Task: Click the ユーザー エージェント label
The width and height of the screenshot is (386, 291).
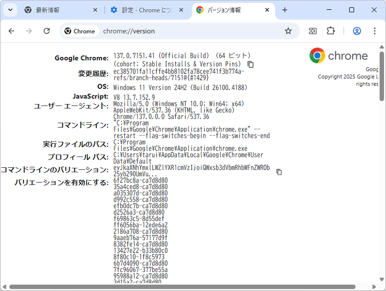Action: pos(71,106)
